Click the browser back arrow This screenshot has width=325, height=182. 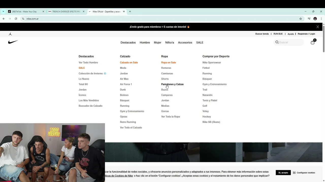coord(4,19)
